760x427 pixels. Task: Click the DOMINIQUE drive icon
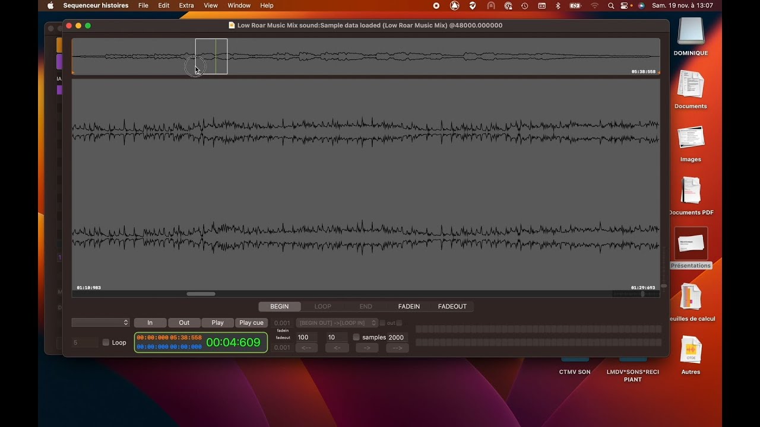(x=691, y=31)
